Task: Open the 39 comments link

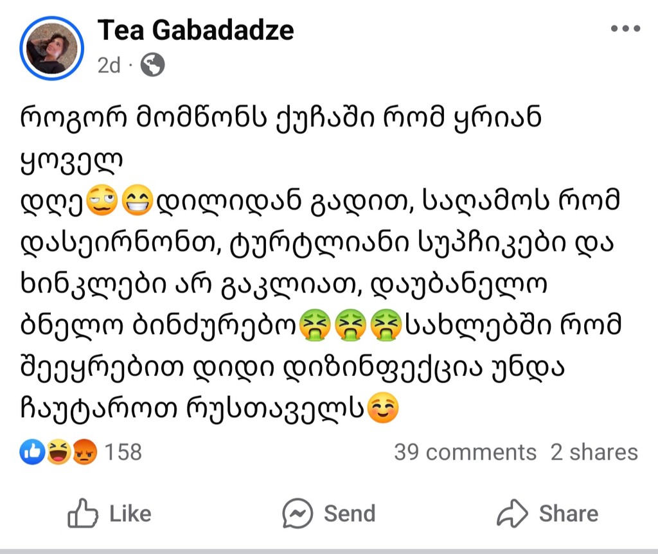Action: pos(465,452)
